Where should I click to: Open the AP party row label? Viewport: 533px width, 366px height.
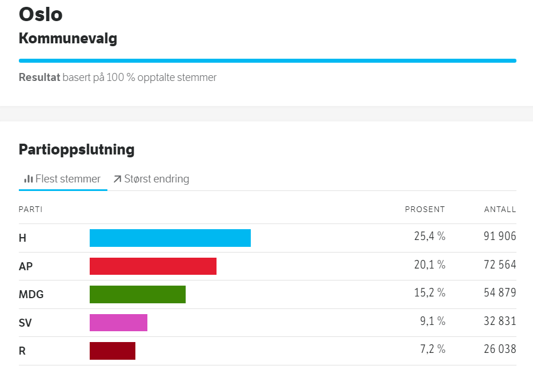[x=25, y=266]
